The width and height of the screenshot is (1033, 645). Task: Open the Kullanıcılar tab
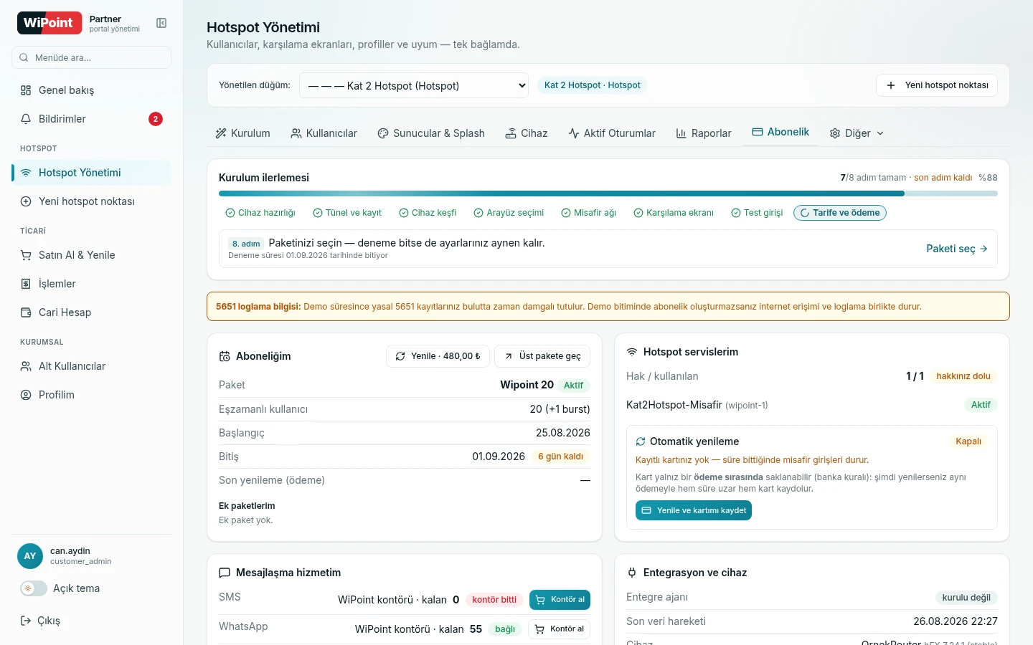pyautogui.click(x=324, y=133)
